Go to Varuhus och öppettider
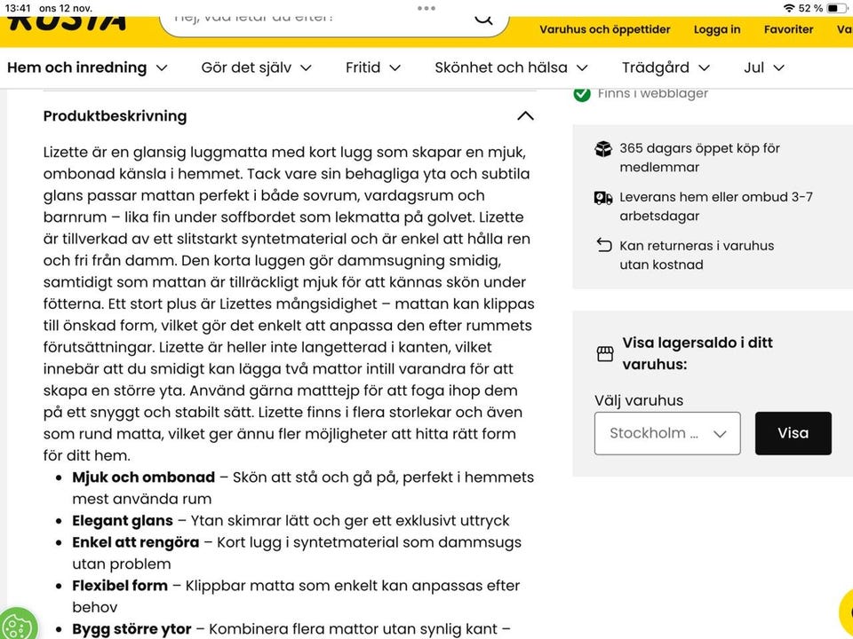The image size is (853, 639). tap(604, 29)
